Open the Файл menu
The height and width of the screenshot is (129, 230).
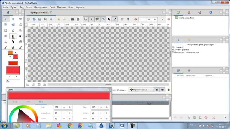[5, 7]
